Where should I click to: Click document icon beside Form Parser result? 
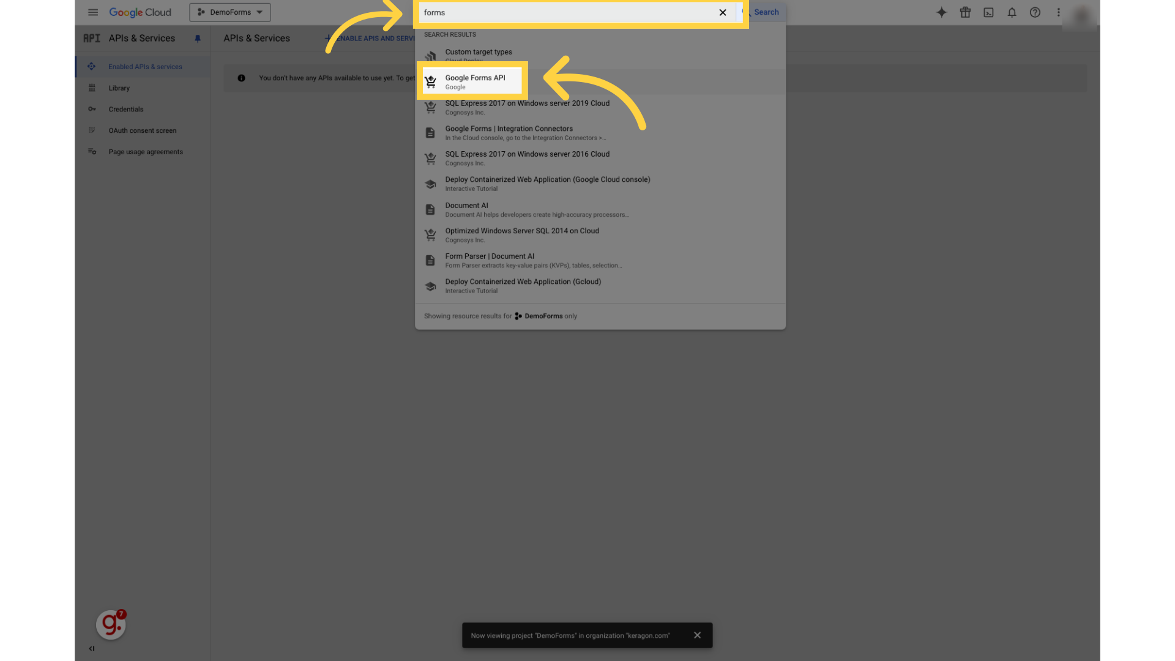430,261
